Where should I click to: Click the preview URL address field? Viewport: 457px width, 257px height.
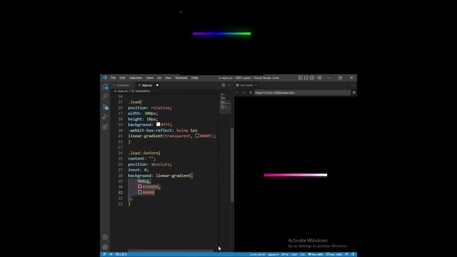click(x=302, y=92)
